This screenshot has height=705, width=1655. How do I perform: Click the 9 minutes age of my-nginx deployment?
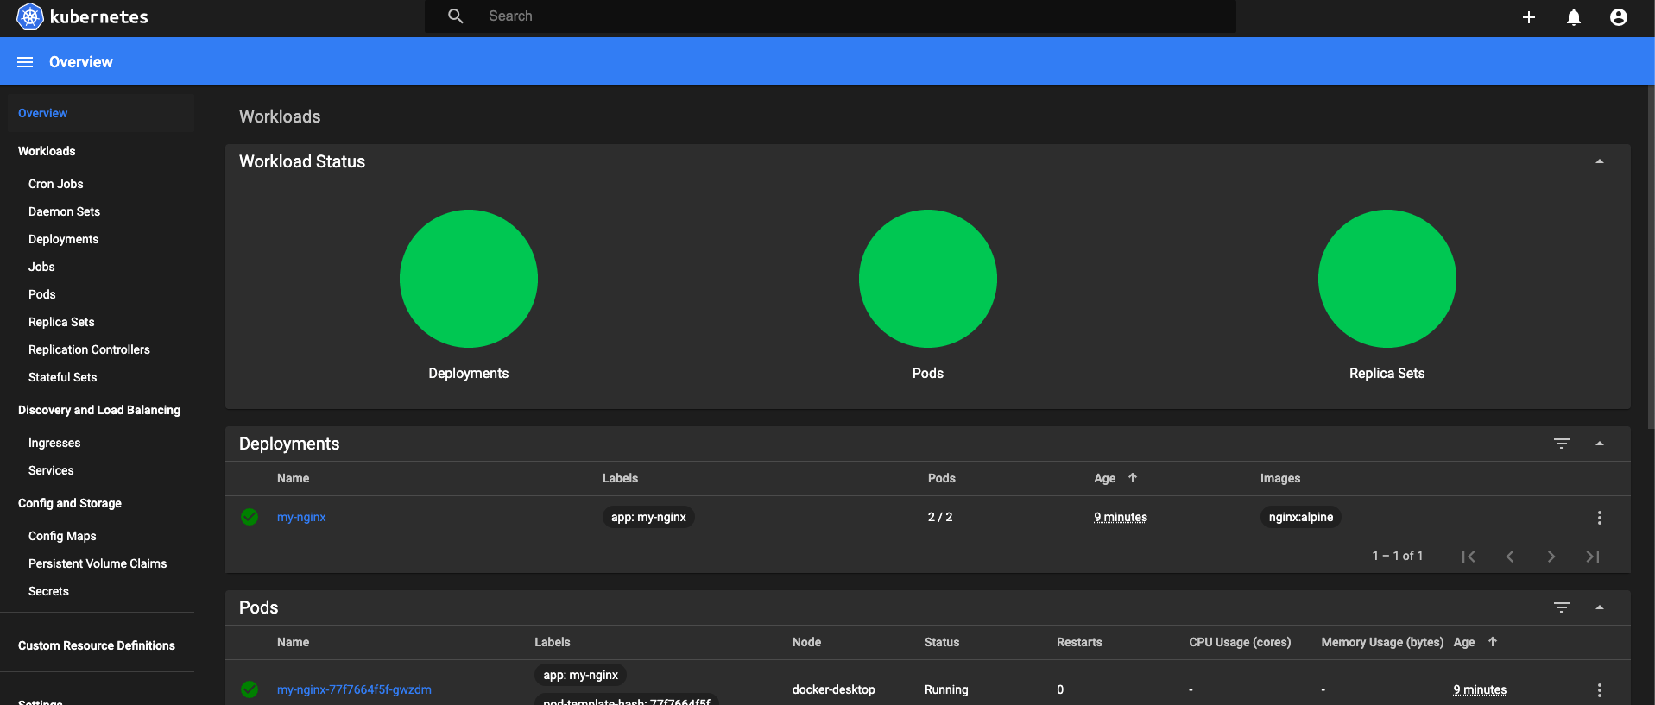click(1121, 517)
